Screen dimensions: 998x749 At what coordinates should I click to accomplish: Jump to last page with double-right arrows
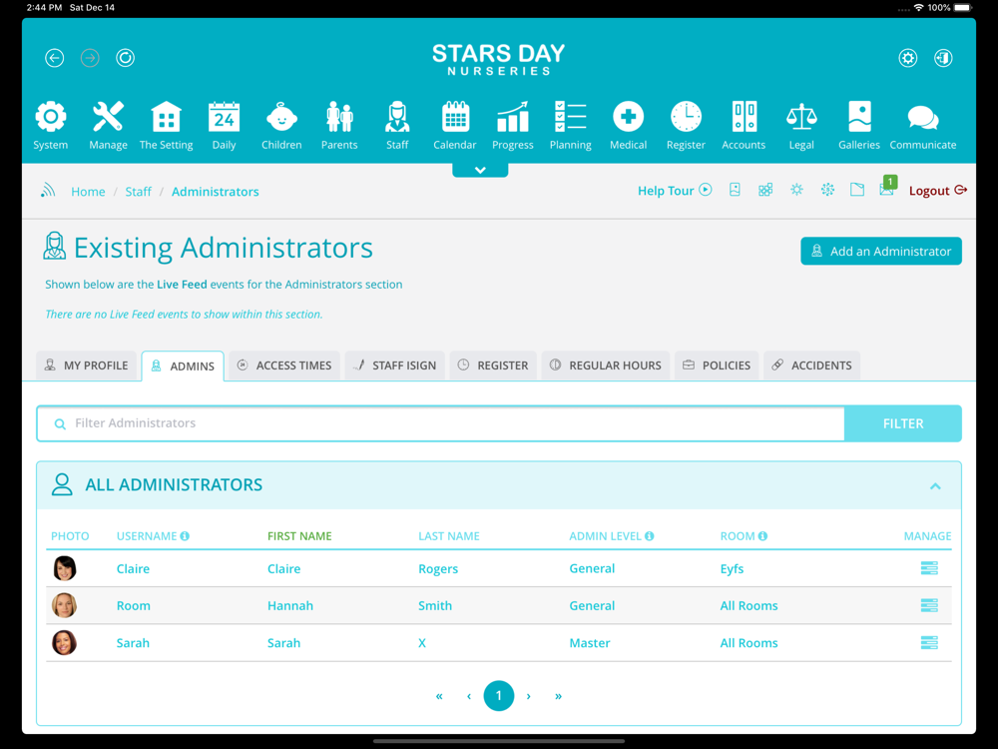coord(558,696)
